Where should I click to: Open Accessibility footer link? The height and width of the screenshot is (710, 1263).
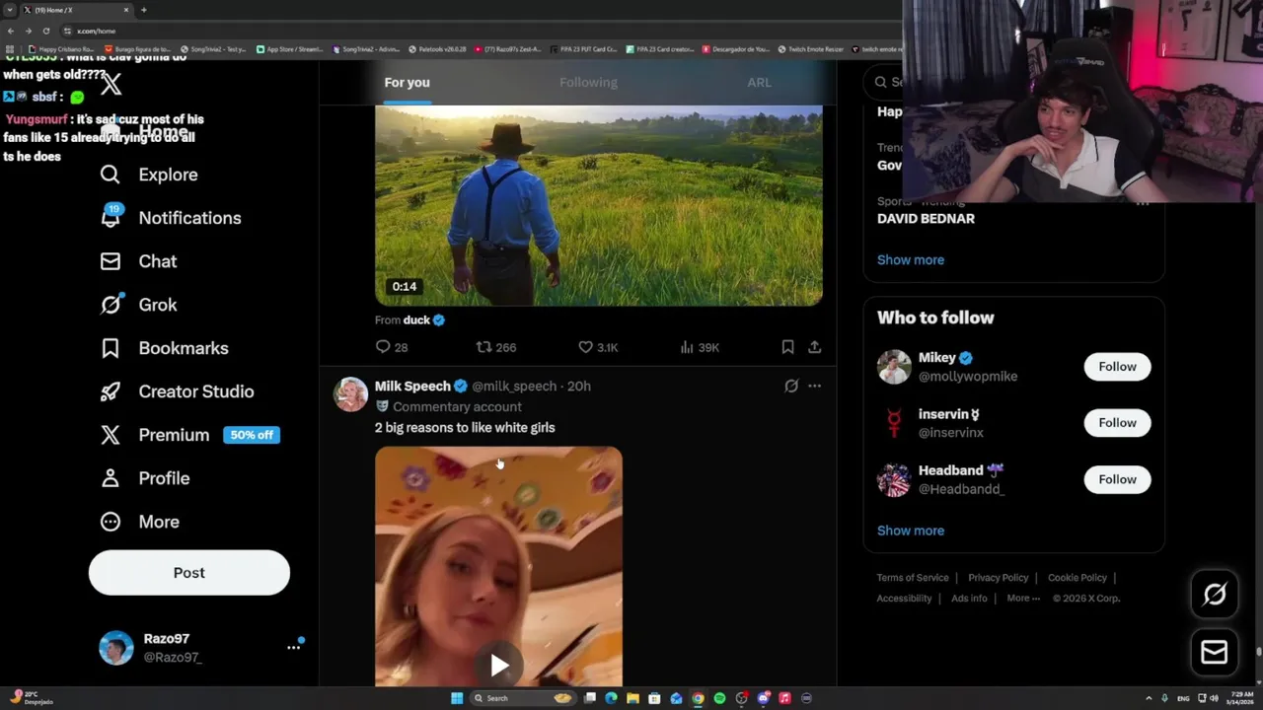[904, 599]
